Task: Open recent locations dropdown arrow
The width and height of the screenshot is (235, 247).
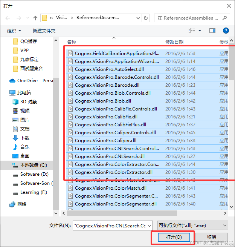Action: (28, 18)
